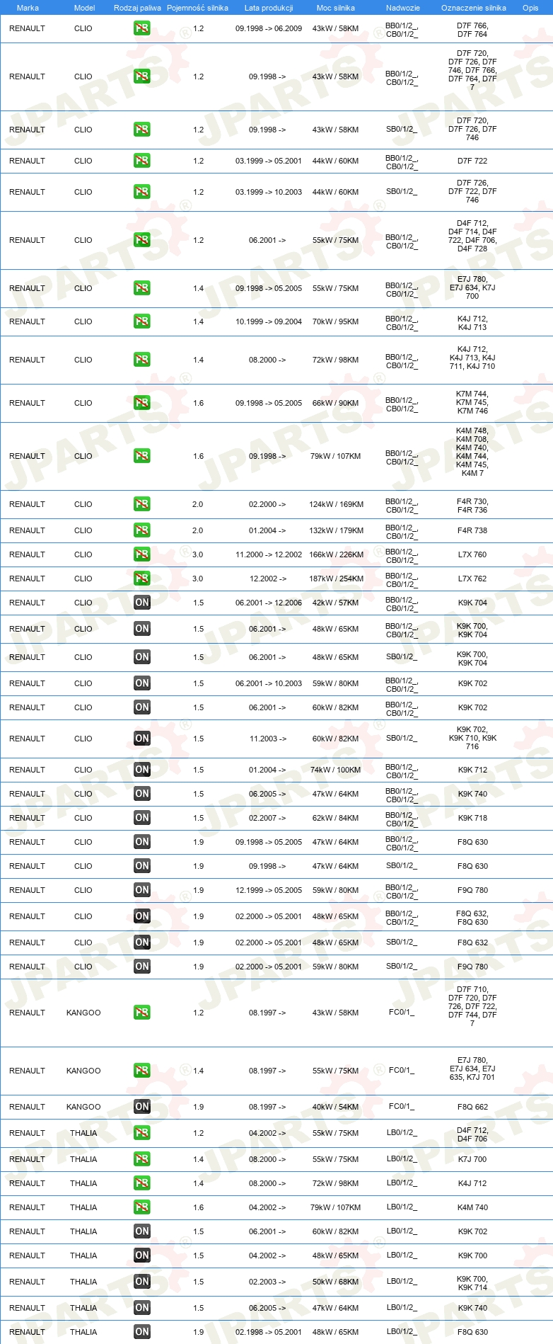Click the PB icon in the Kangoo 1.2 row
553x1344 pixels.
(x=141, y=1013)
